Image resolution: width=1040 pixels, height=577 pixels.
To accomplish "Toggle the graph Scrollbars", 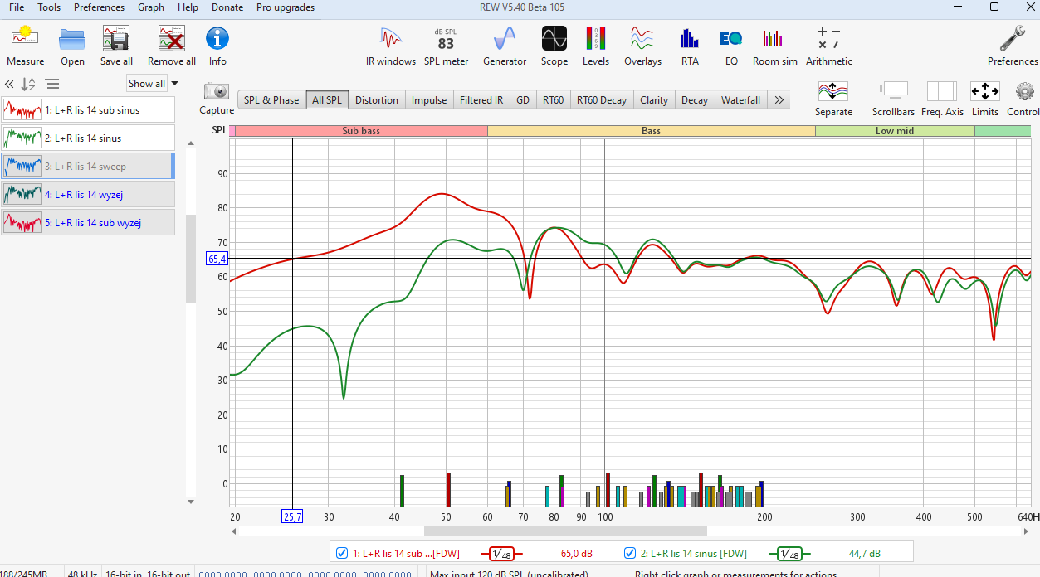I will point(893,98).
